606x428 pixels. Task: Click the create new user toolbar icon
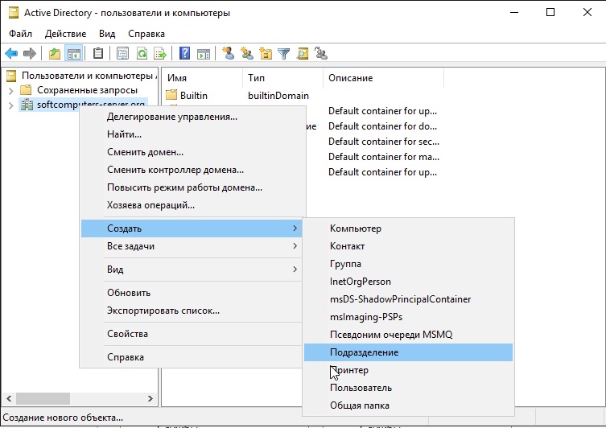point(229,54)
